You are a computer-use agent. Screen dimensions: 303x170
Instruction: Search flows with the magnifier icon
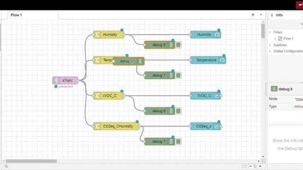pos(6,166)
